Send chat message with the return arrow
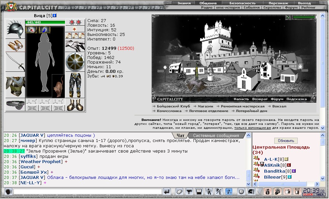 click(167, 192)
